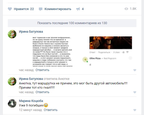Click the speech bubble comment icon
Screen dimensions: 144x115
coord(41,9)
